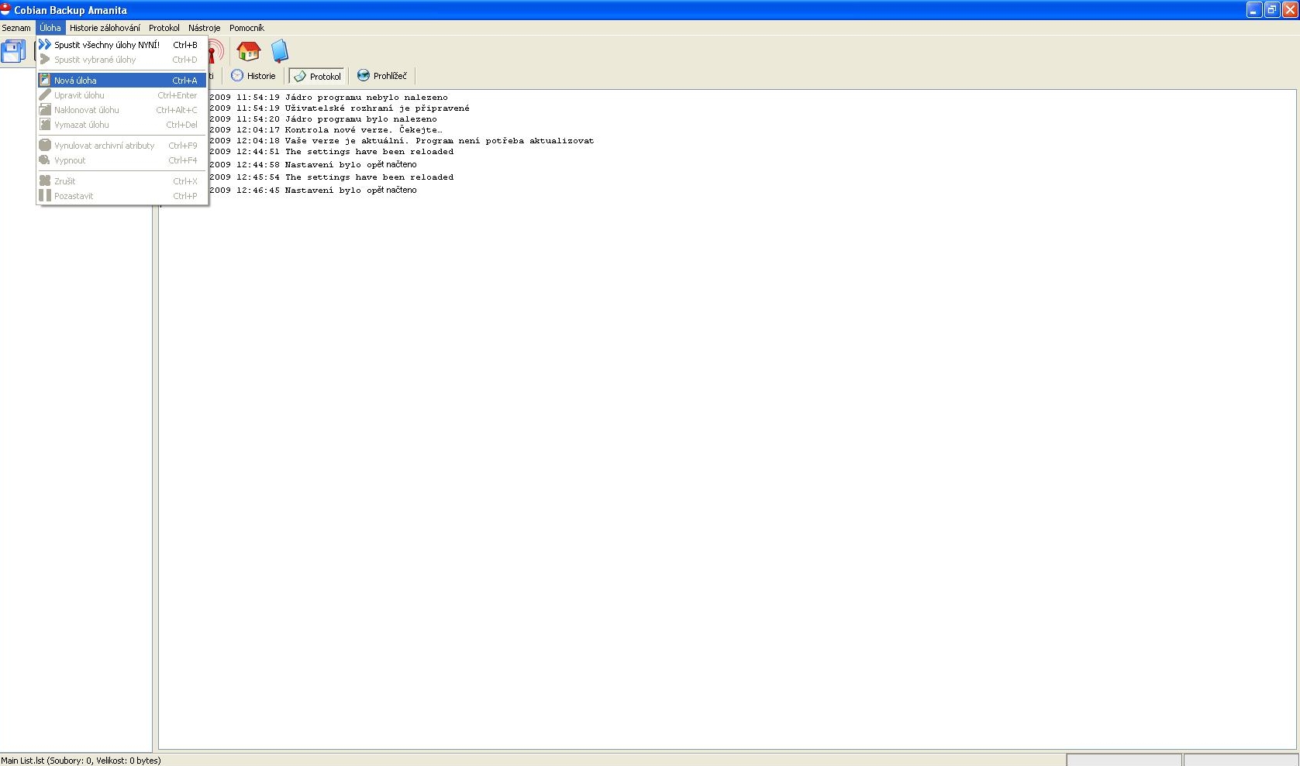The image size is (1300, 766).
Task: Click the 12:46:45 'Nastavení bylo opět načteno' line
Action: [x=313, y=190]
